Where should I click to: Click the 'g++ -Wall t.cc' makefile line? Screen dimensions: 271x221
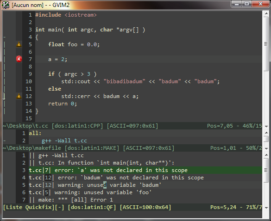[64, 141]
